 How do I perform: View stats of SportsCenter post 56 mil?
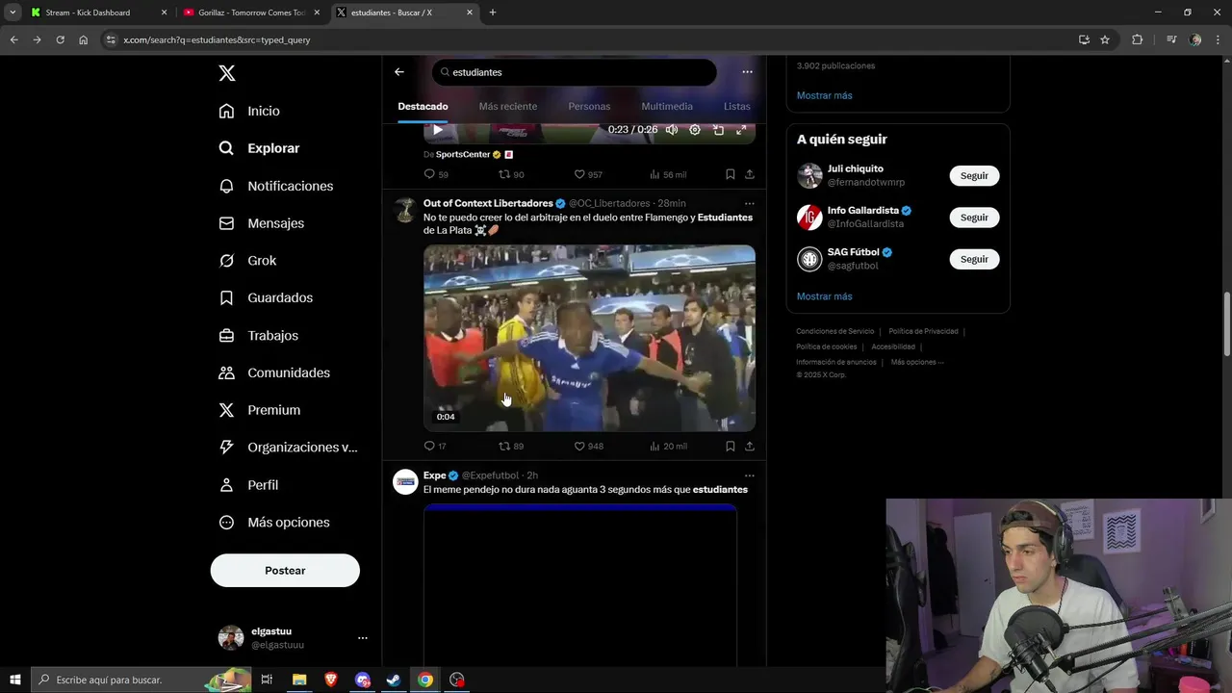pos(668,174)
